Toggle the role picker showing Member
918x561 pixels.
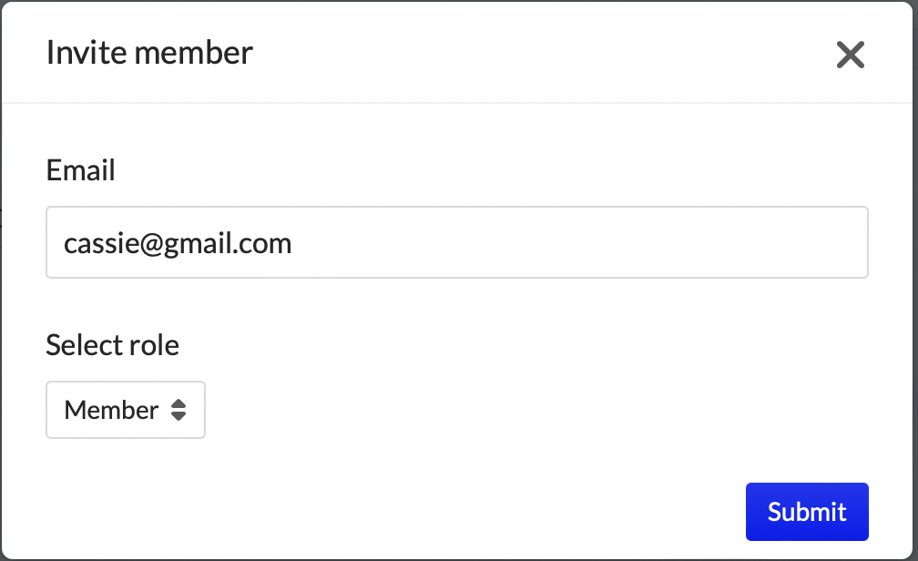click(x=126, y=410)
